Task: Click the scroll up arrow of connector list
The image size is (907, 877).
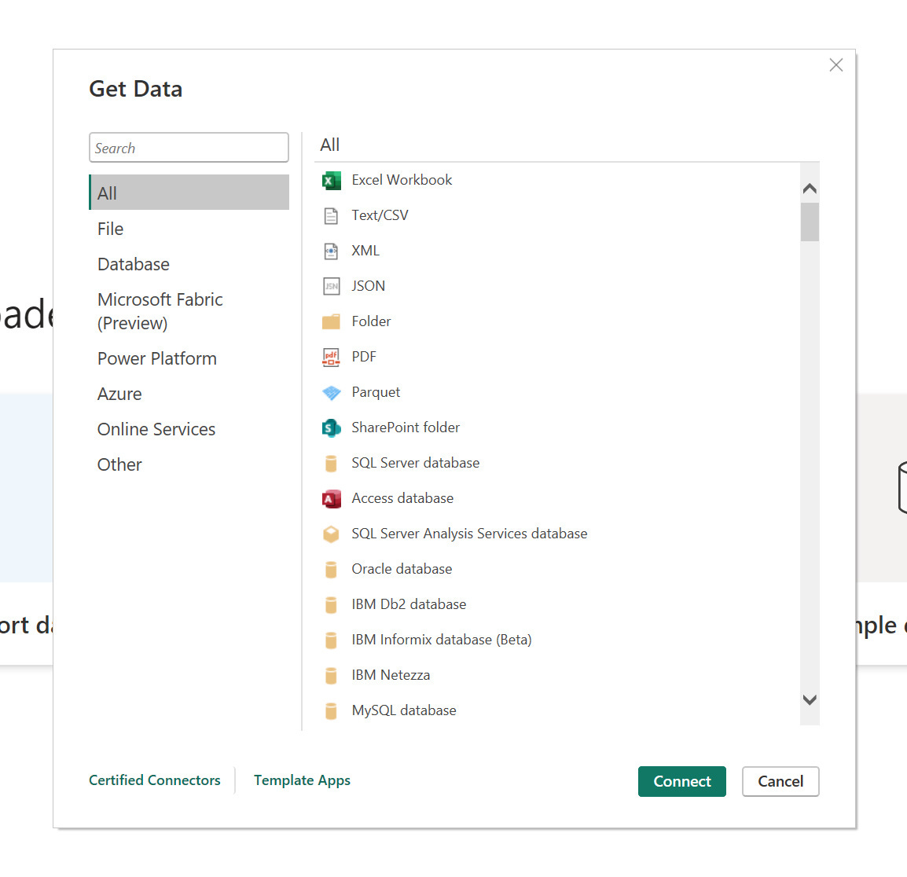Action: [x=810, y=188]
